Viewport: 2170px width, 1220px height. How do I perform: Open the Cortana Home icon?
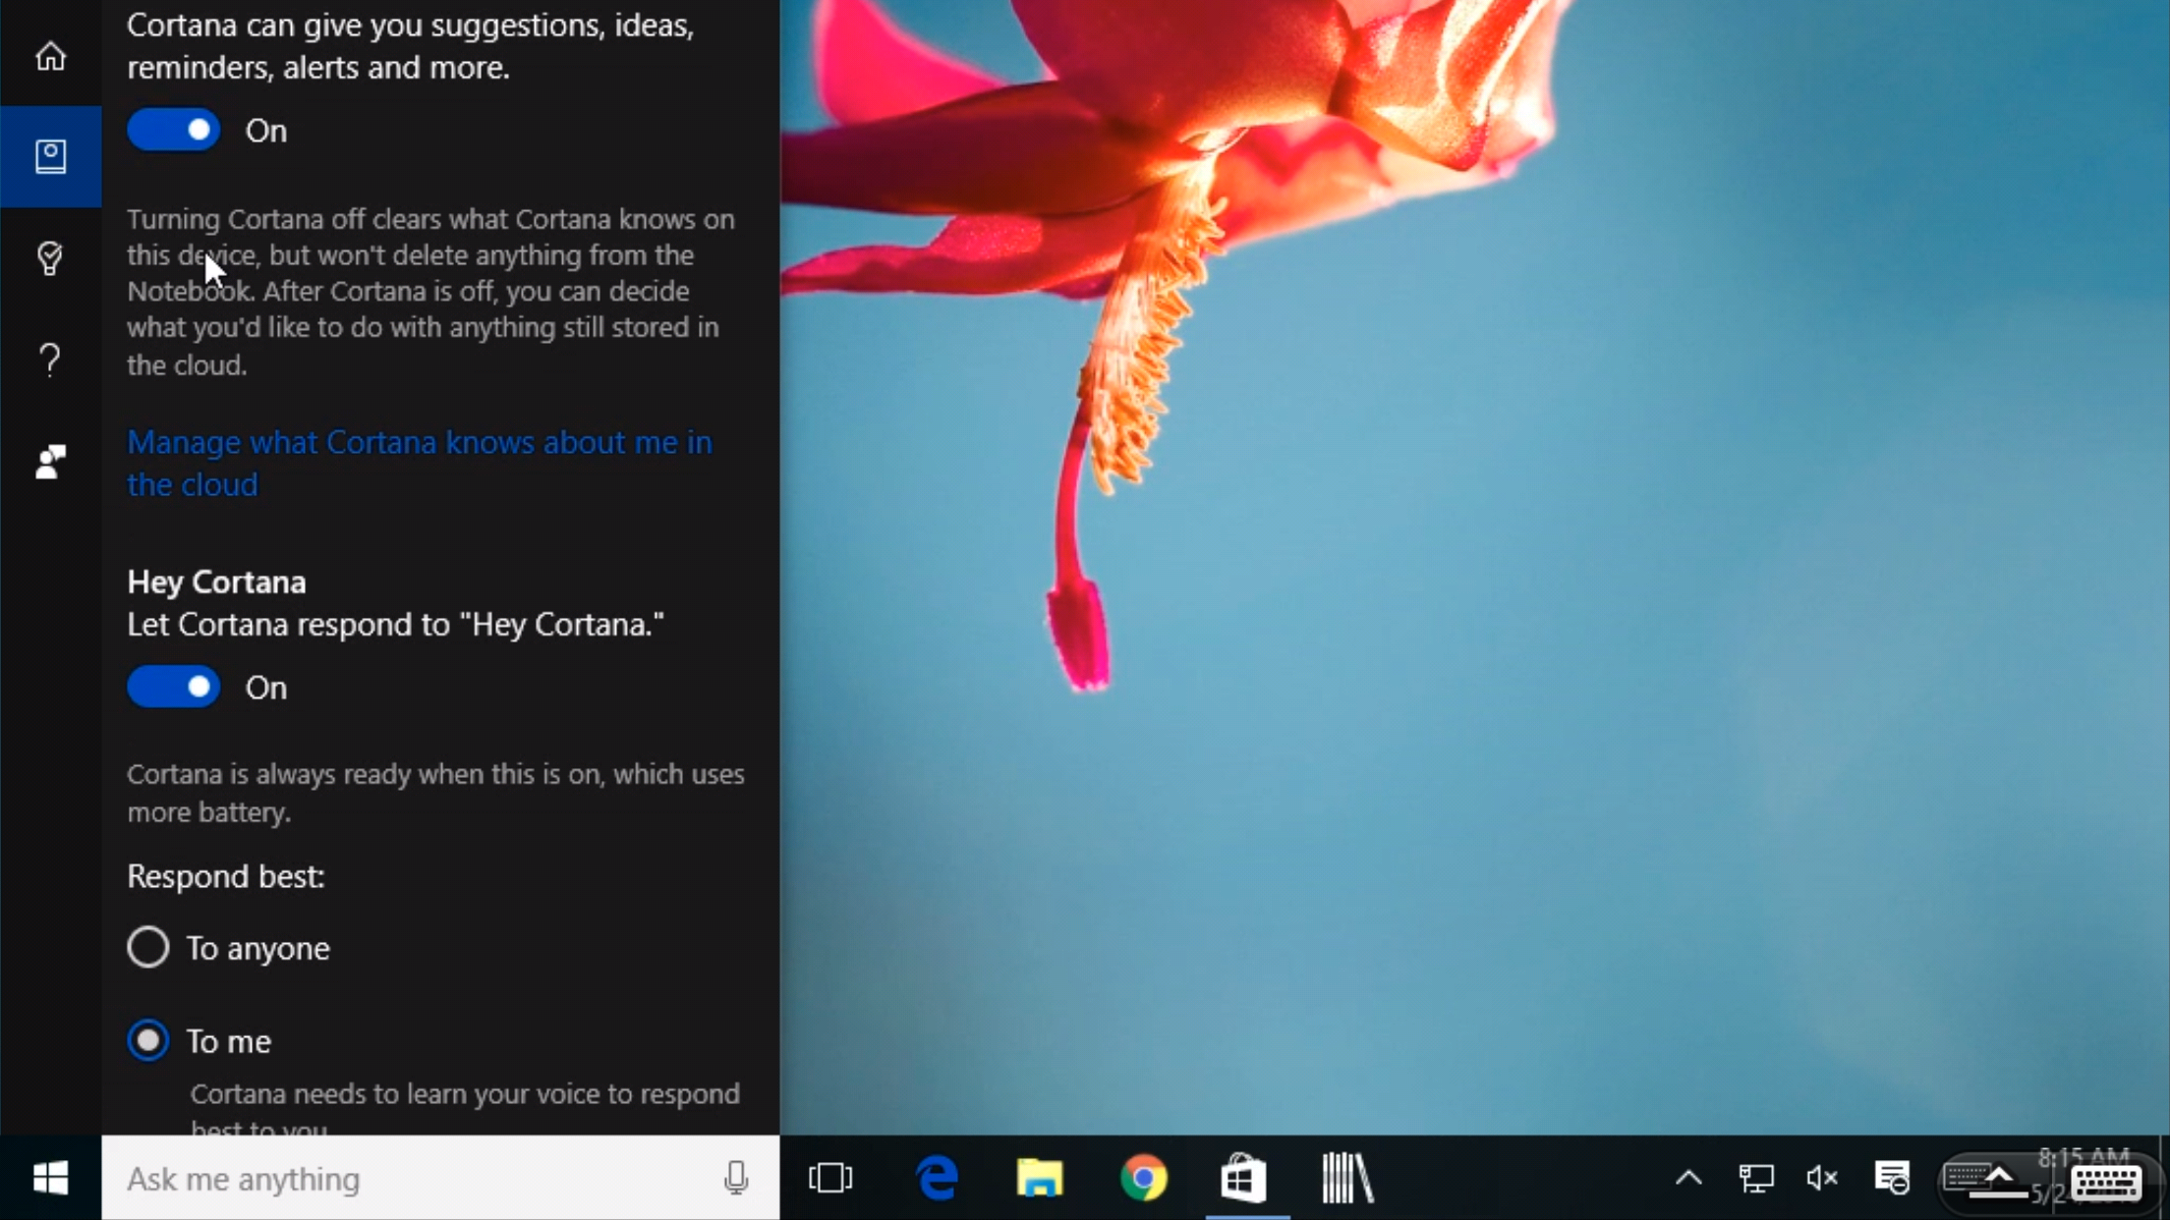[50, 56]
